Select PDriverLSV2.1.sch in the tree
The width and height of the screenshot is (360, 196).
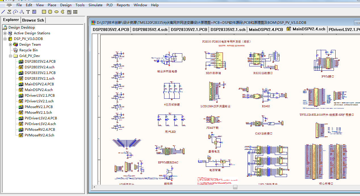coord(39,101)
